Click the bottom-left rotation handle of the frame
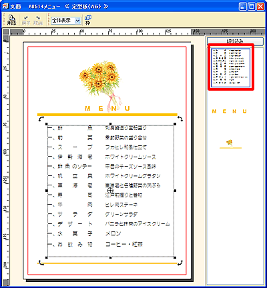The width and height of the screenshot is (267, 288). (x=41, y=263)
